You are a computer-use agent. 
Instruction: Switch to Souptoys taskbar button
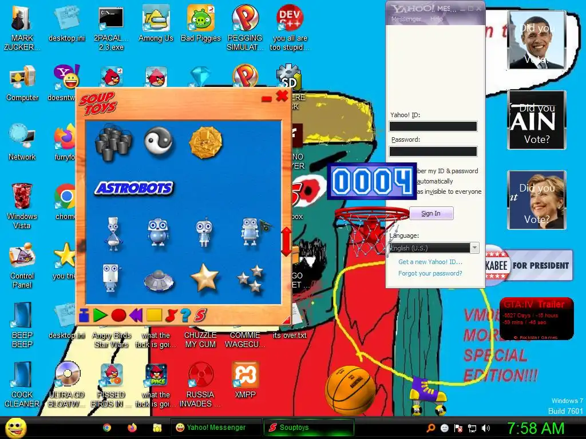[x=308, y=428]
